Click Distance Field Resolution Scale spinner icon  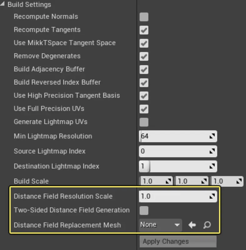212,196
